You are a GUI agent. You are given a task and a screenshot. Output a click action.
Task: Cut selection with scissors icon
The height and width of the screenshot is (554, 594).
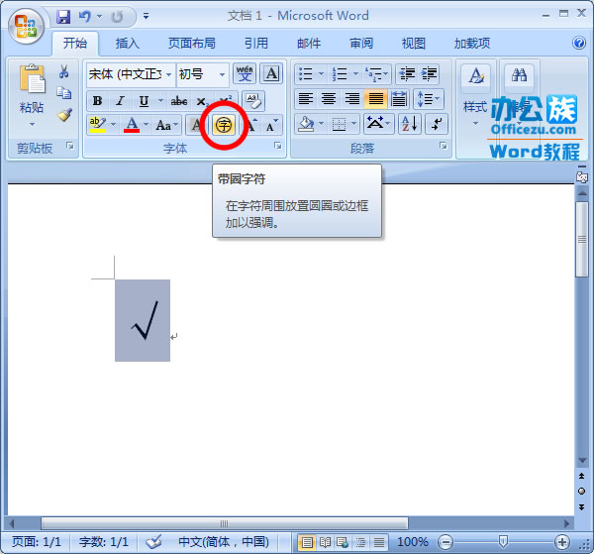click(x=63, y=71)
